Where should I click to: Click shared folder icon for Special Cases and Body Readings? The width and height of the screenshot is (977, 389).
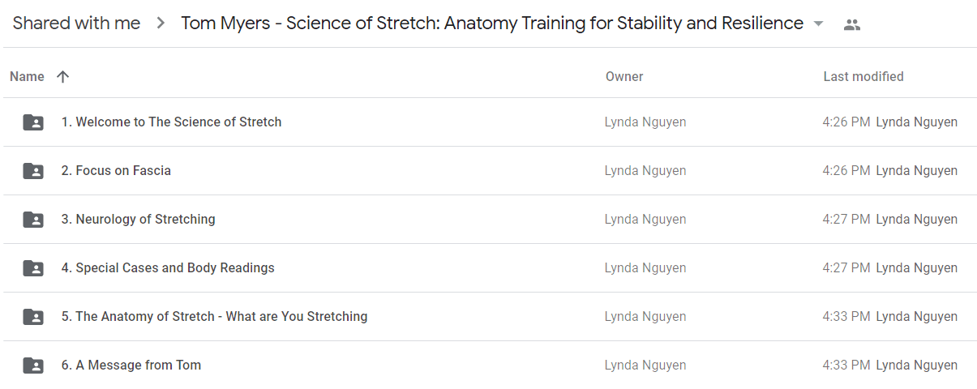tap(33, 268)
